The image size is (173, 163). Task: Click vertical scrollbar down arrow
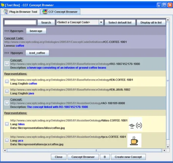pyautogui.click(x=168, y=147)
